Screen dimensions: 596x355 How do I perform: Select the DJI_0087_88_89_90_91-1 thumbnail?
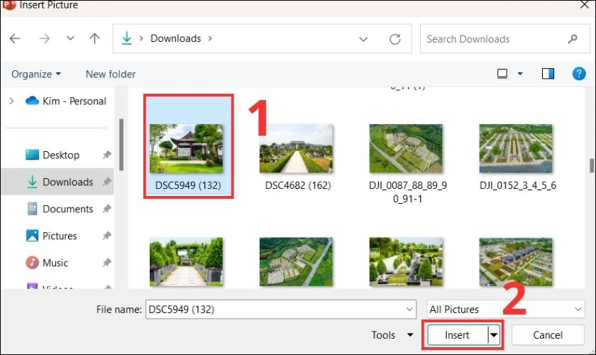[x=406, y=148]
